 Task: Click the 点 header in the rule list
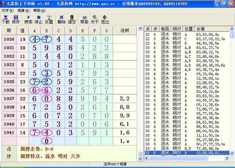point(148,29)
